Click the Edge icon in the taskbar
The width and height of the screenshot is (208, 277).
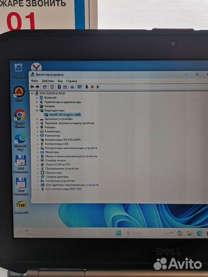click(199, 233)
